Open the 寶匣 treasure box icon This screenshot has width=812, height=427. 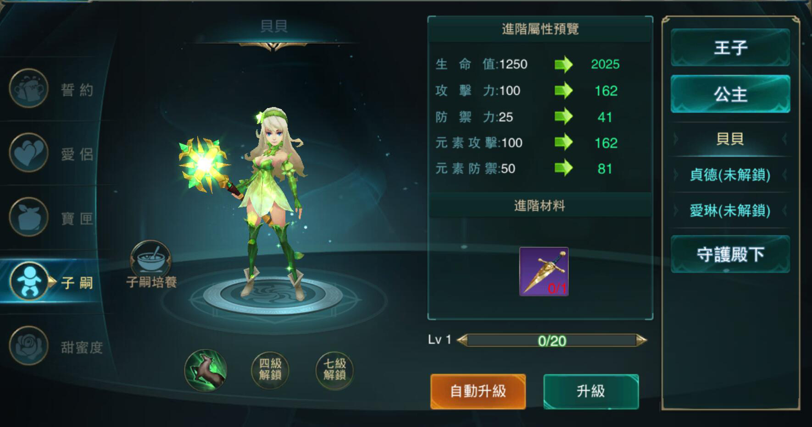(x=29, y=217)
